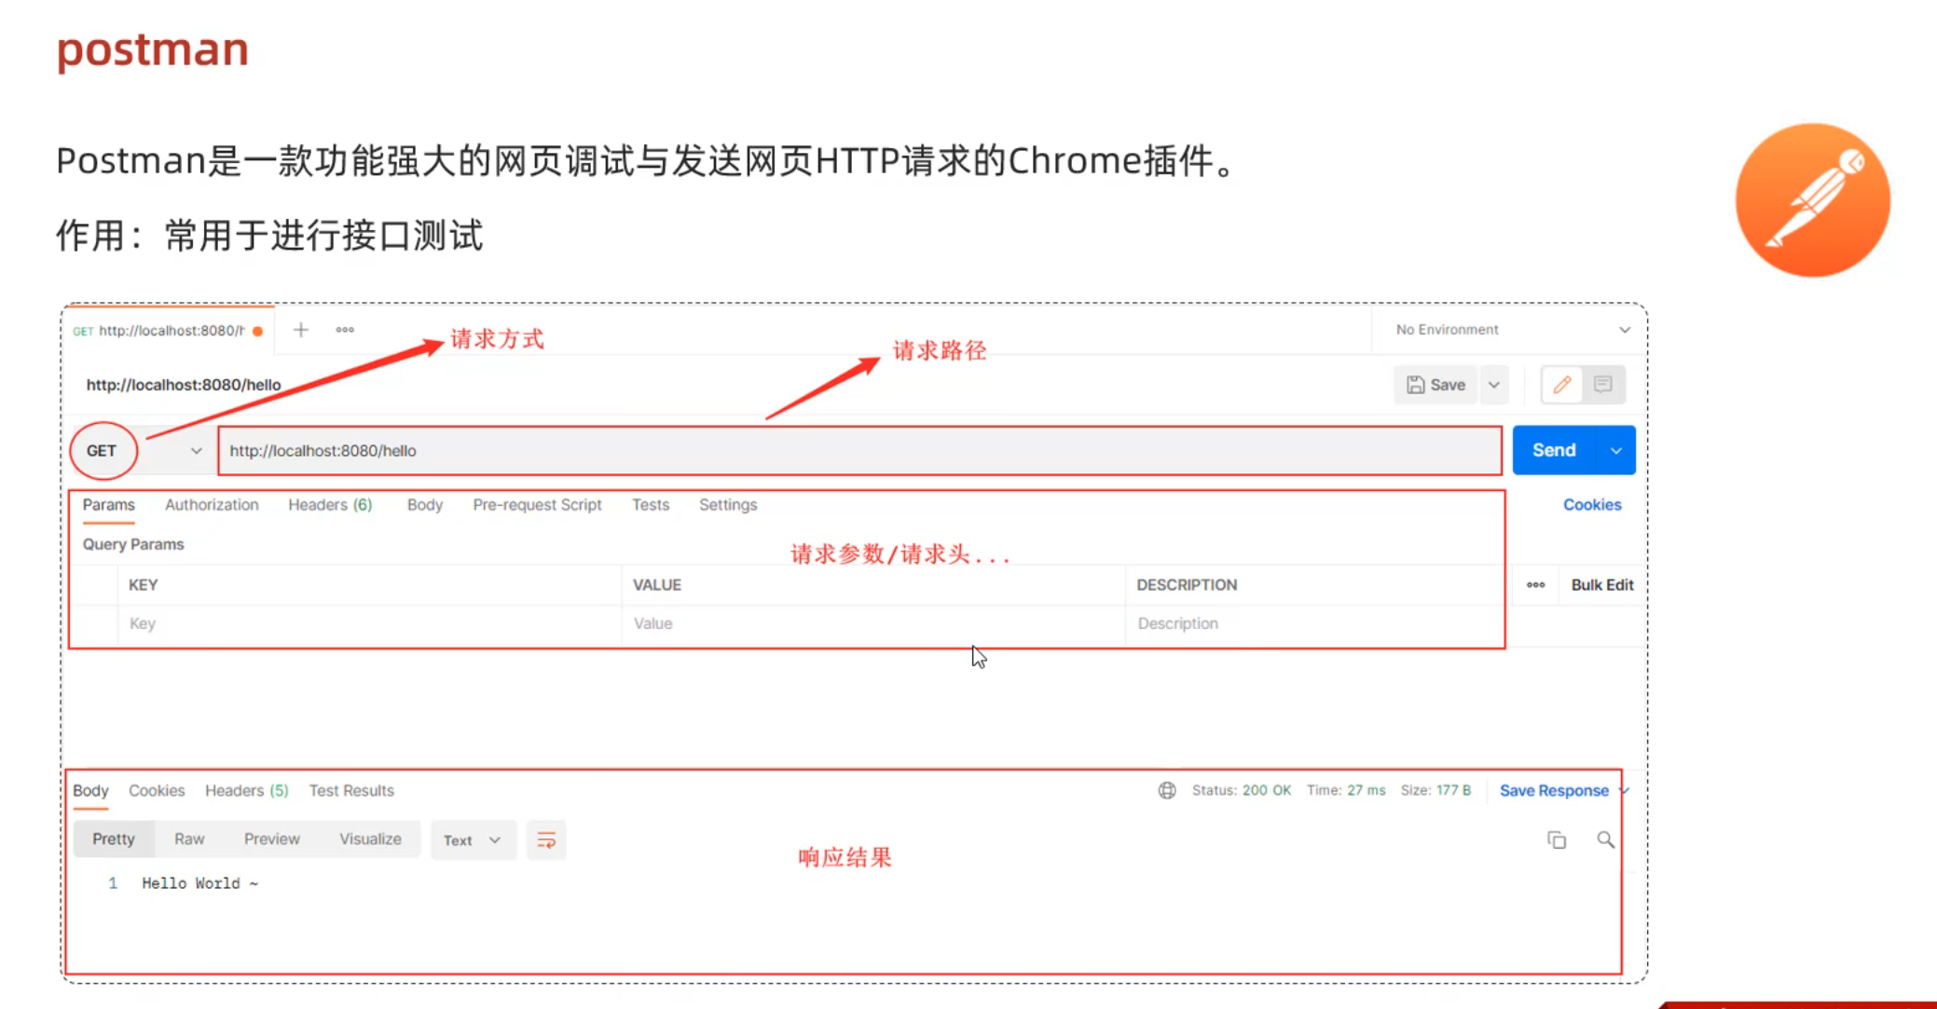Click the globe network icon near Status
1937x1009 pixels.
coord(1167,791)
